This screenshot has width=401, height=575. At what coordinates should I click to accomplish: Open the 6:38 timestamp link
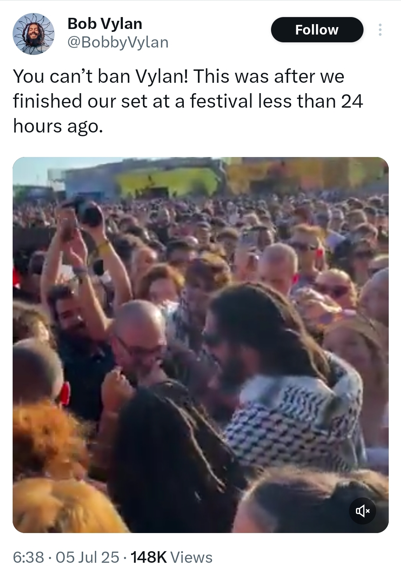tap(28, 557)
